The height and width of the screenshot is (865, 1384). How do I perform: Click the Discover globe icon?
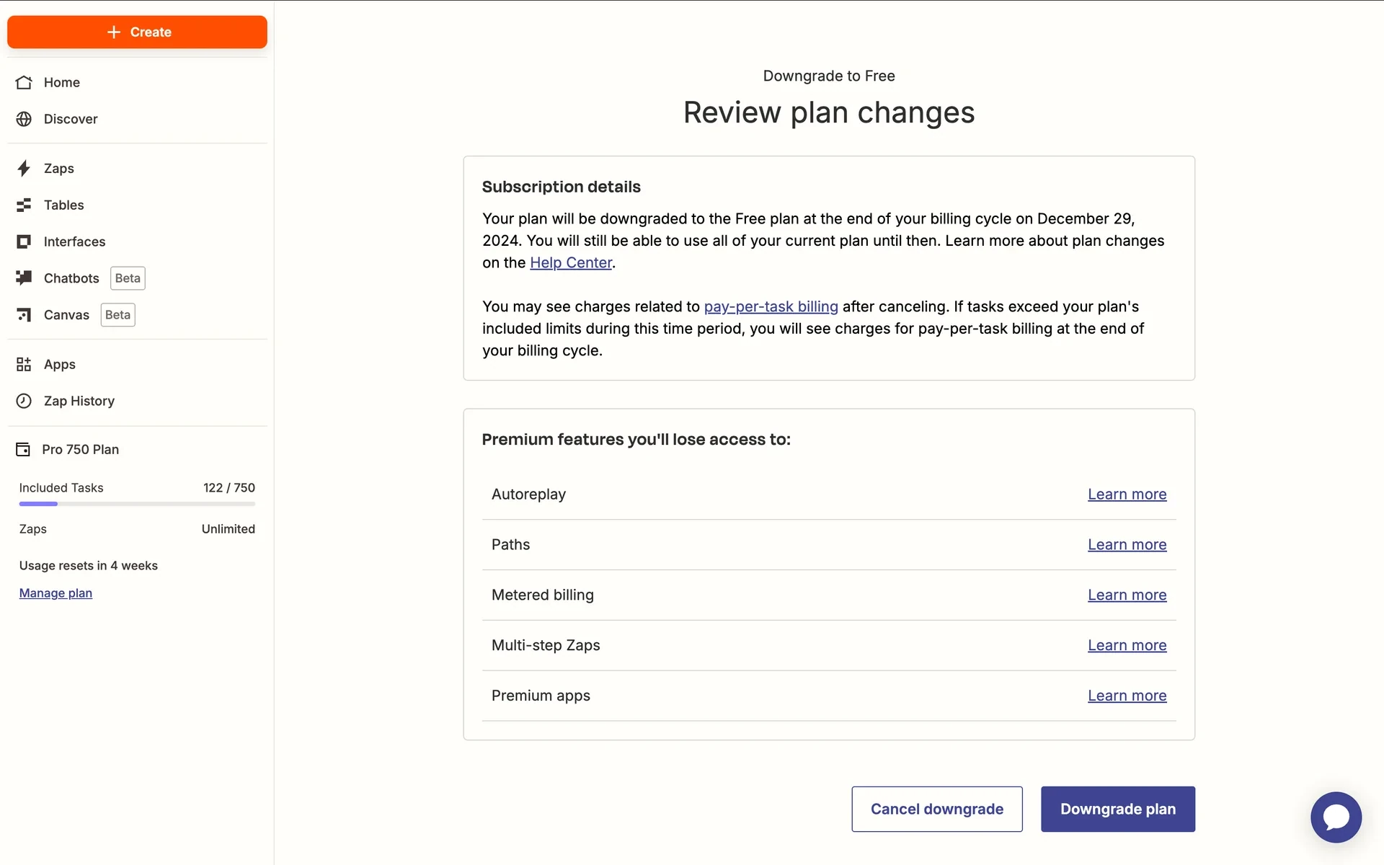(24, 119)
